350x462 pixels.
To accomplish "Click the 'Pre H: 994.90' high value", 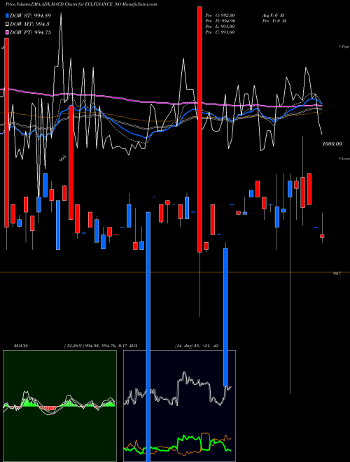I will [x=220, y=21].
